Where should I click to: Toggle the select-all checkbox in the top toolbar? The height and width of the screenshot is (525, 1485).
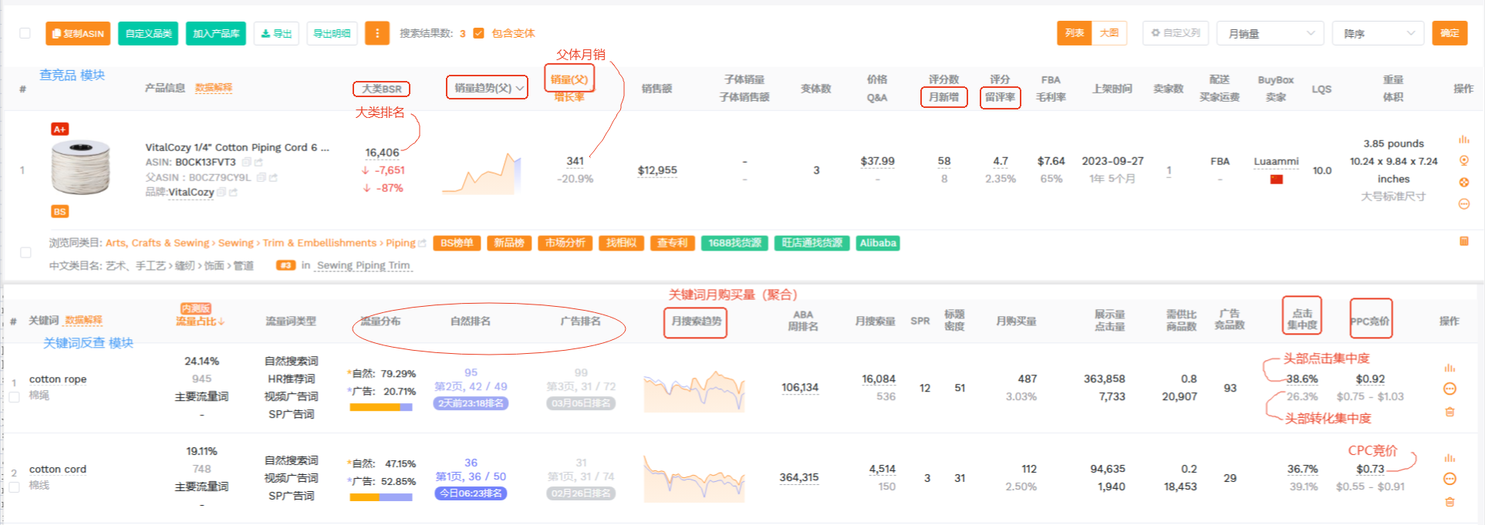click(25, 33)
